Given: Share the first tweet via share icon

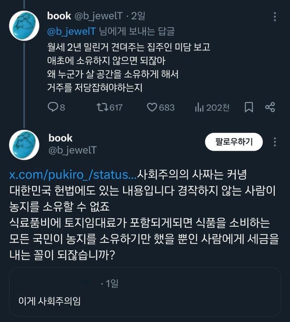Looking at the screenshot, I should coord(270,107).
